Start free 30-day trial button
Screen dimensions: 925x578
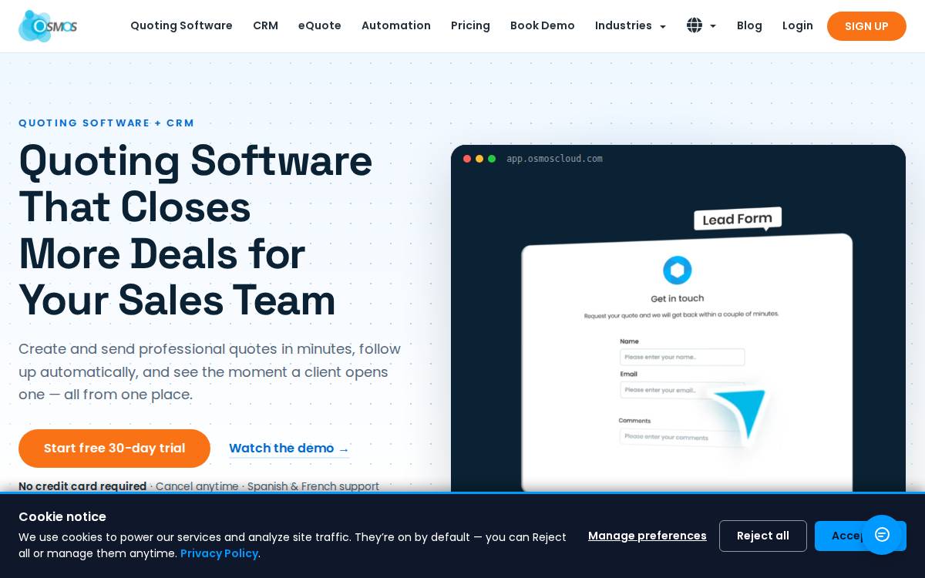pos(114,449)
